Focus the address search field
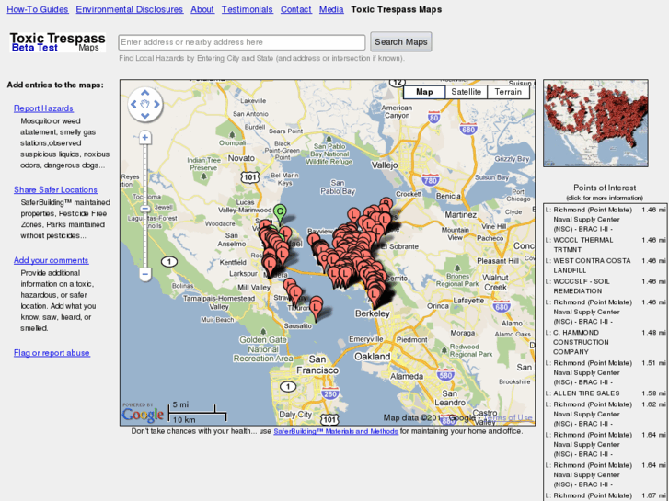 coord(242,42)
